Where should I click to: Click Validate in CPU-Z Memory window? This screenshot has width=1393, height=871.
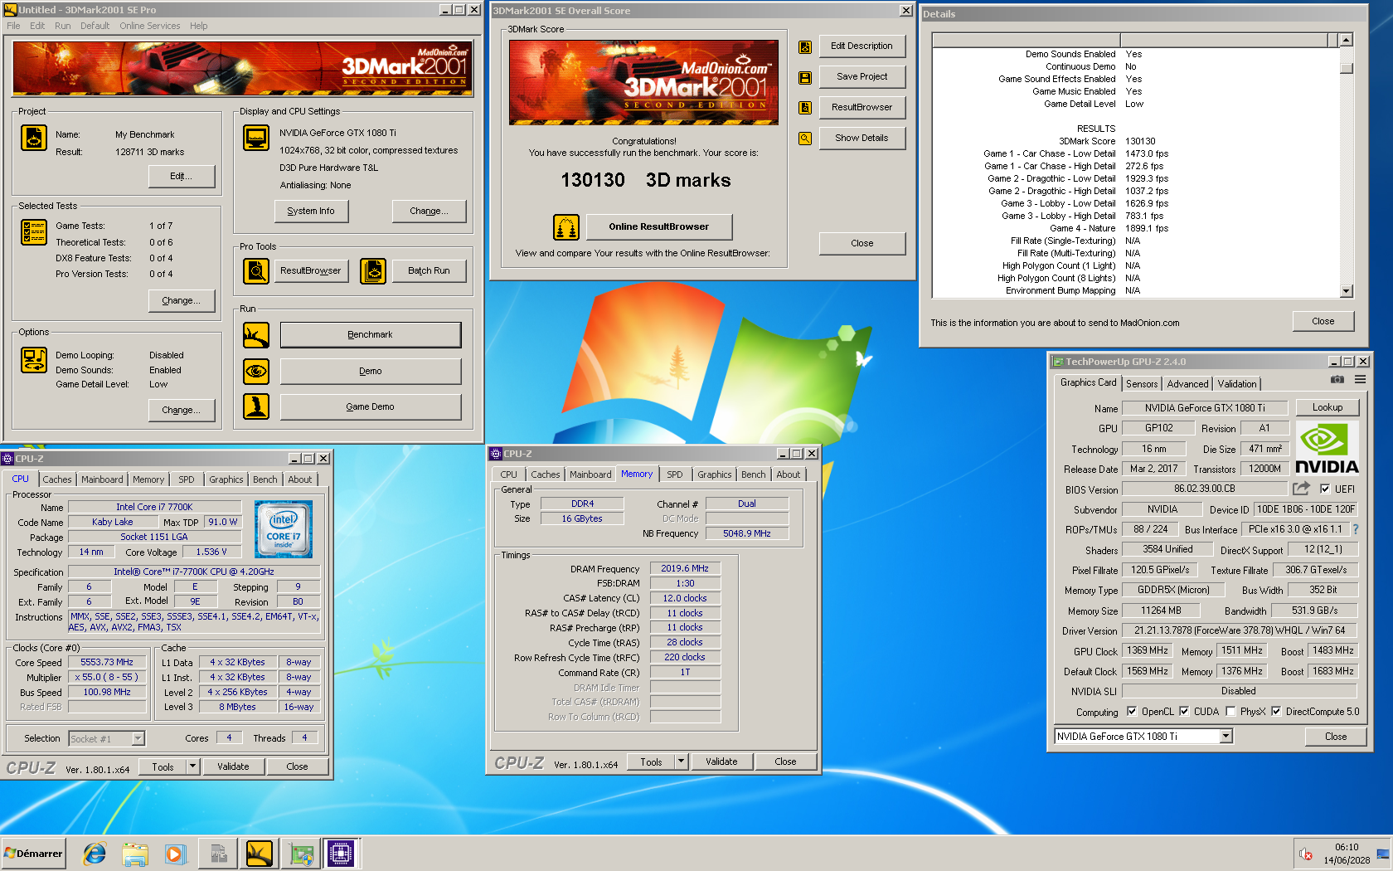[721, 762]
